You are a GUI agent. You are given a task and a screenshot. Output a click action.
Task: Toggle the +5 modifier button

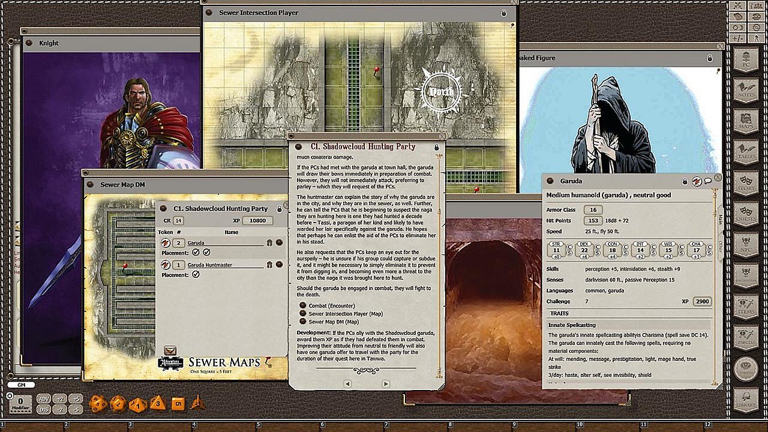(x=75, y=398)
